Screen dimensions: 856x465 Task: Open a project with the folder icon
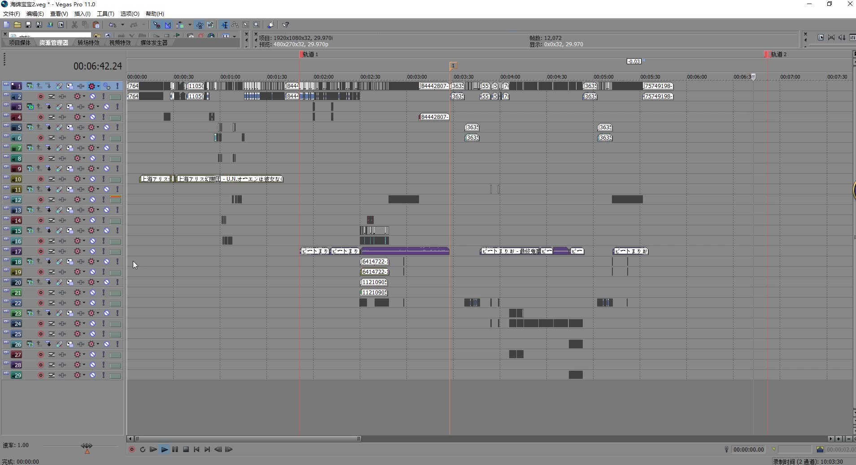click(17, 25)
